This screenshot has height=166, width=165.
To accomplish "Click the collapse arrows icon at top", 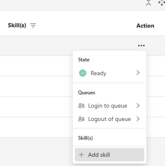I will point(149,3).
